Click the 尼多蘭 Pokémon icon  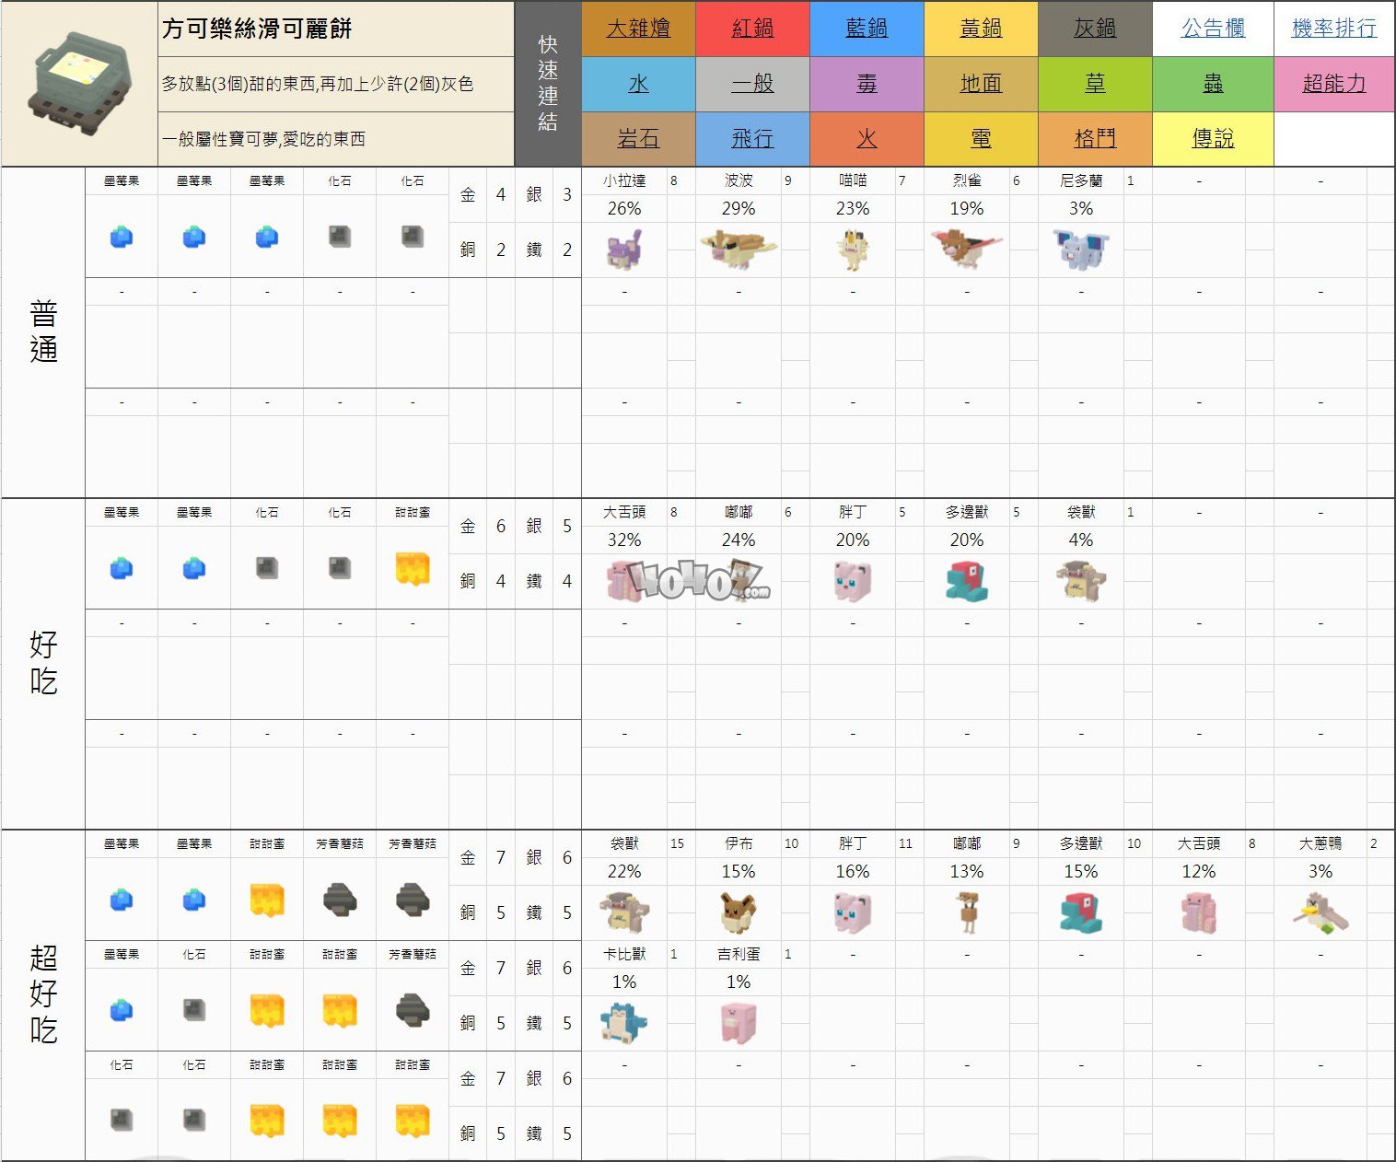[1081, 250]
